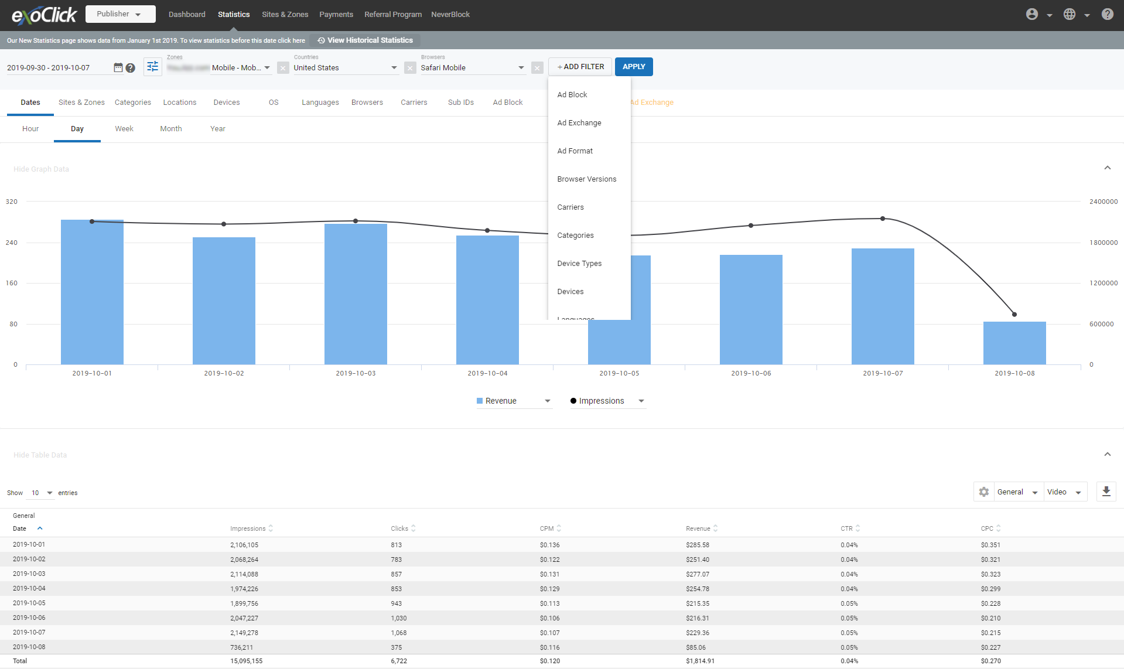Change the Show entries count dropdown
This screenshot has width=1124, height=672.
coord(41,493)
